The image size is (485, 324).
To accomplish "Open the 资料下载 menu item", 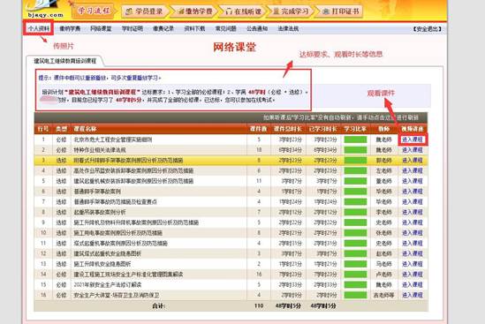I will (194, 29).
